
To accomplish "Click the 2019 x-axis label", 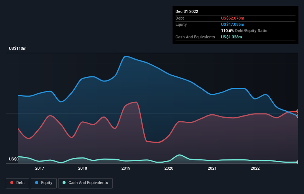I will (126, 168).
